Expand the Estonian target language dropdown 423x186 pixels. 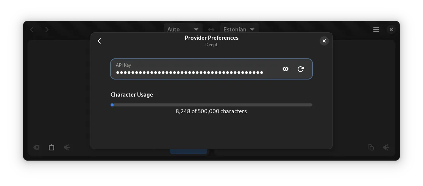pyautogui.click(x=239, y=29)
